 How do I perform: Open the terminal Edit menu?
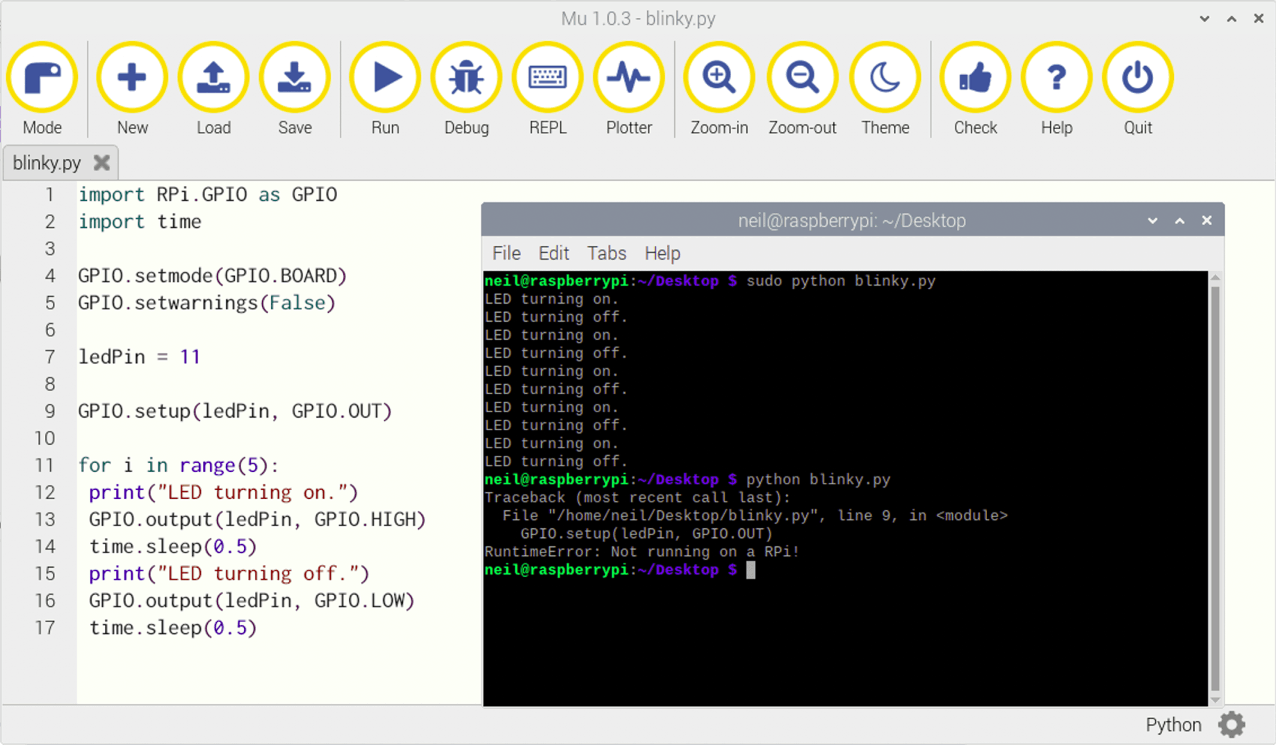(553, 254)
